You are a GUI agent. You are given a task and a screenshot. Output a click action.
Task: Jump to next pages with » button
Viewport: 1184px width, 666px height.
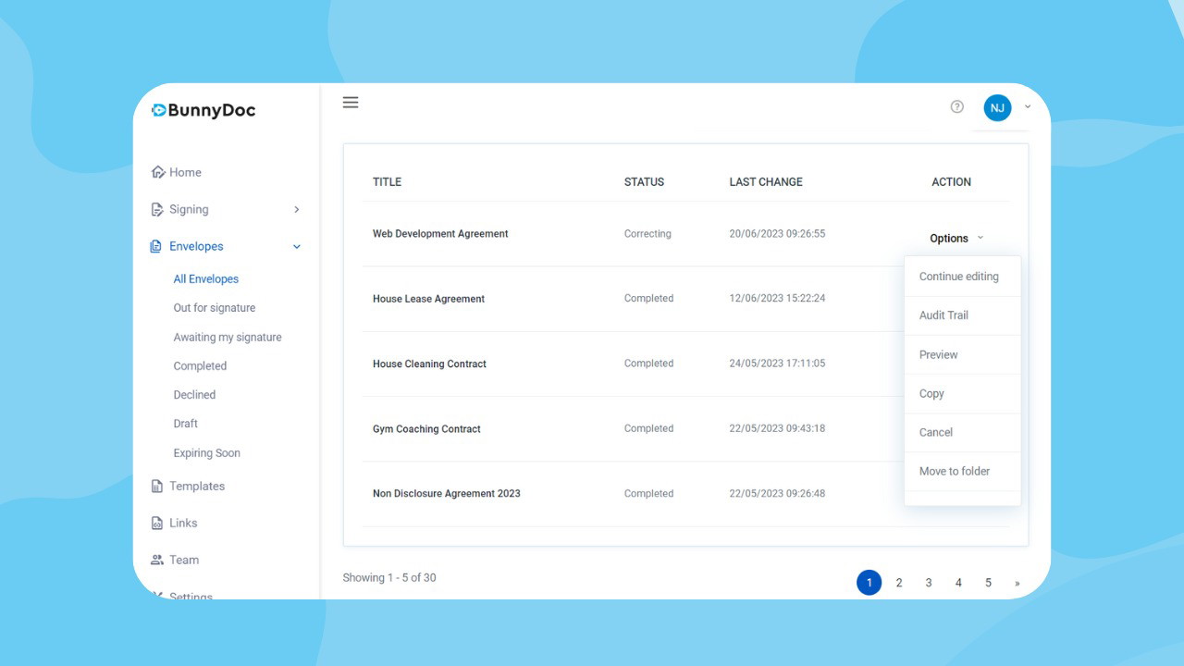pyautogui.click(x=1017, y=583)
